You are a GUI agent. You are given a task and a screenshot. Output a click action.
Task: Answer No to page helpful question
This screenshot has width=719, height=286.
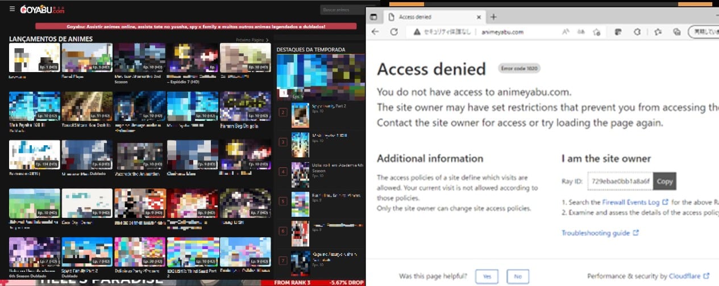pyautogui.click(x=517, y=276)
